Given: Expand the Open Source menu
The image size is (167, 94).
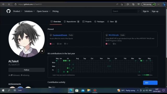Looking at the screenshot, I should (44, 11).
